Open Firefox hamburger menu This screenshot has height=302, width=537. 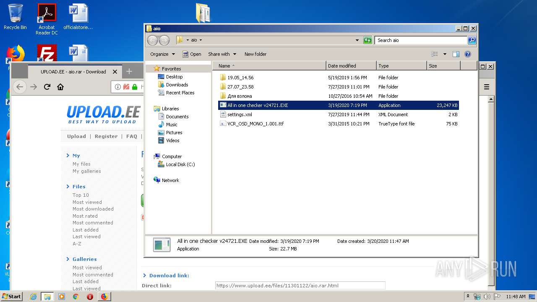pos(487,87)
